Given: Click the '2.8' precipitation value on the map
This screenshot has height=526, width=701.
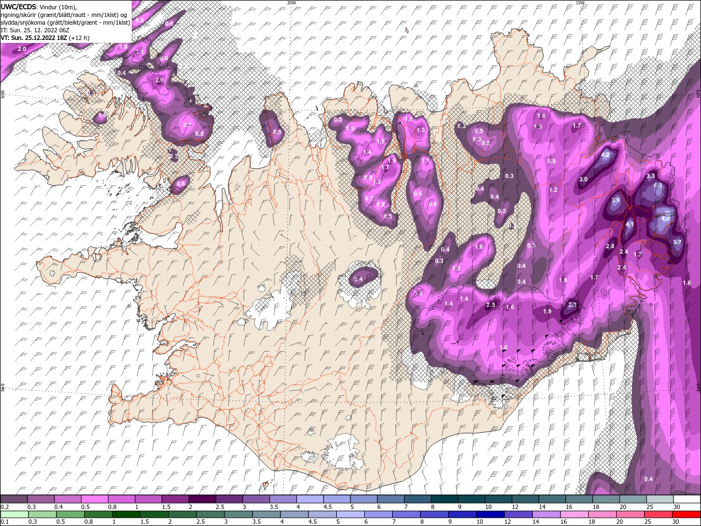Looking at the screenshot, I should (x=610, y=247).
